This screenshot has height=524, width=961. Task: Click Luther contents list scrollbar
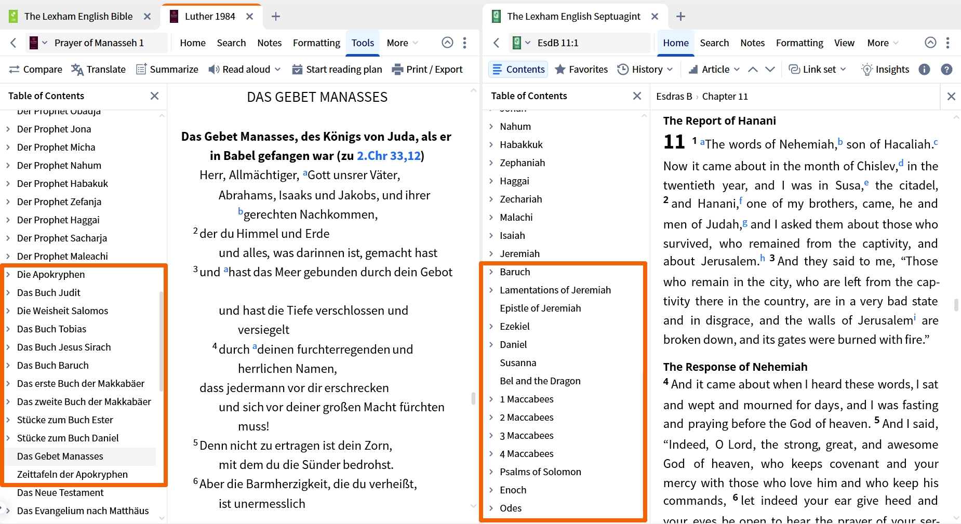[x=161, y=341]
